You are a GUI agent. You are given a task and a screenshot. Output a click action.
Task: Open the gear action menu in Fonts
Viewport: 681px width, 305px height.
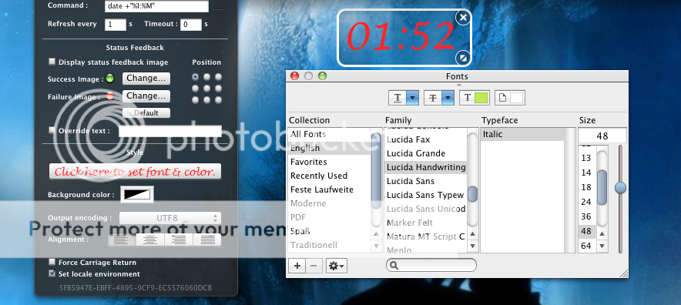337,266
